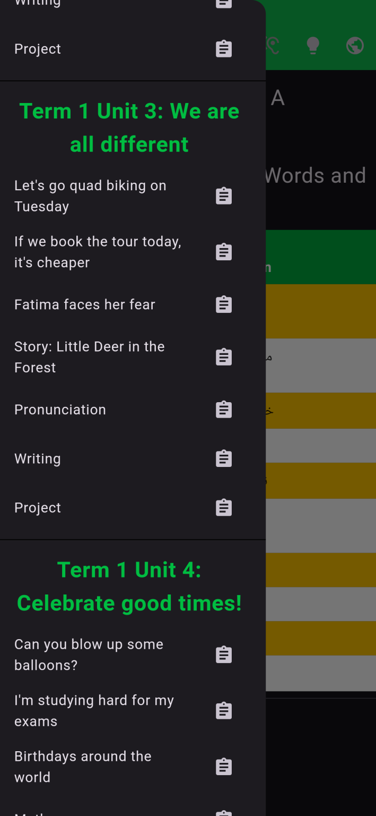
Task: Click clipboard icon for studying hard lesson
Action: 224,711
